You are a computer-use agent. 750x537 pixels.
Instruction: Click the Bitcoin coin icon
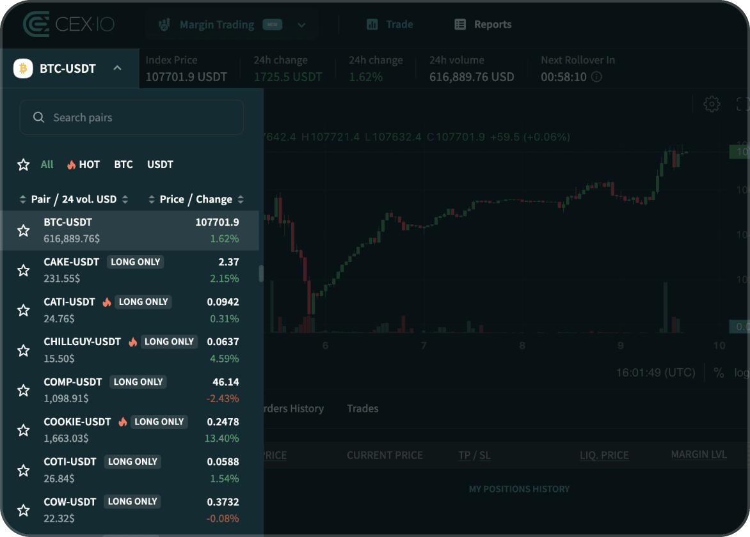click(x=23, y=68)
